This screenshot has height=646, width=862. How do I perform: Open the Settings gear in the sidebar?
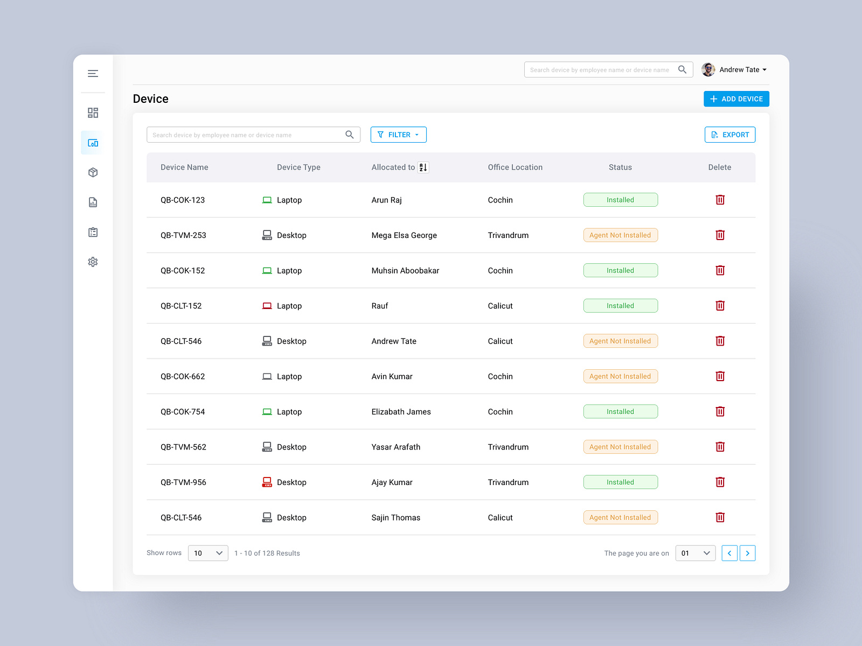click(x=93, y=262)
